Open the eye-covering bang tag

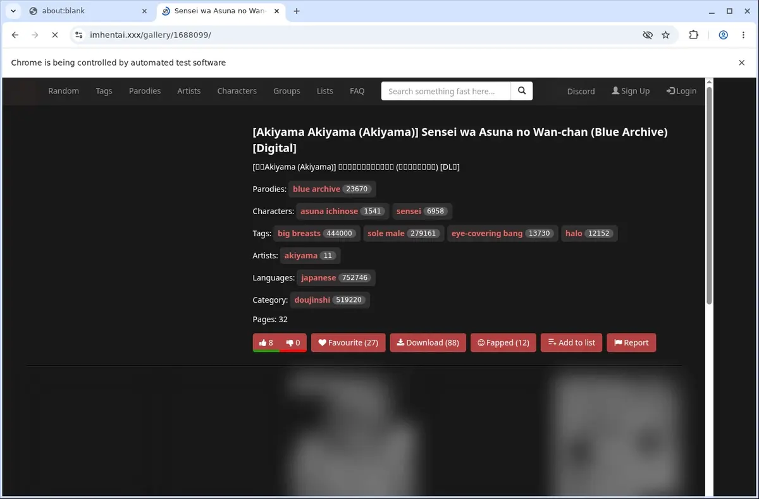tap(502, 233)
